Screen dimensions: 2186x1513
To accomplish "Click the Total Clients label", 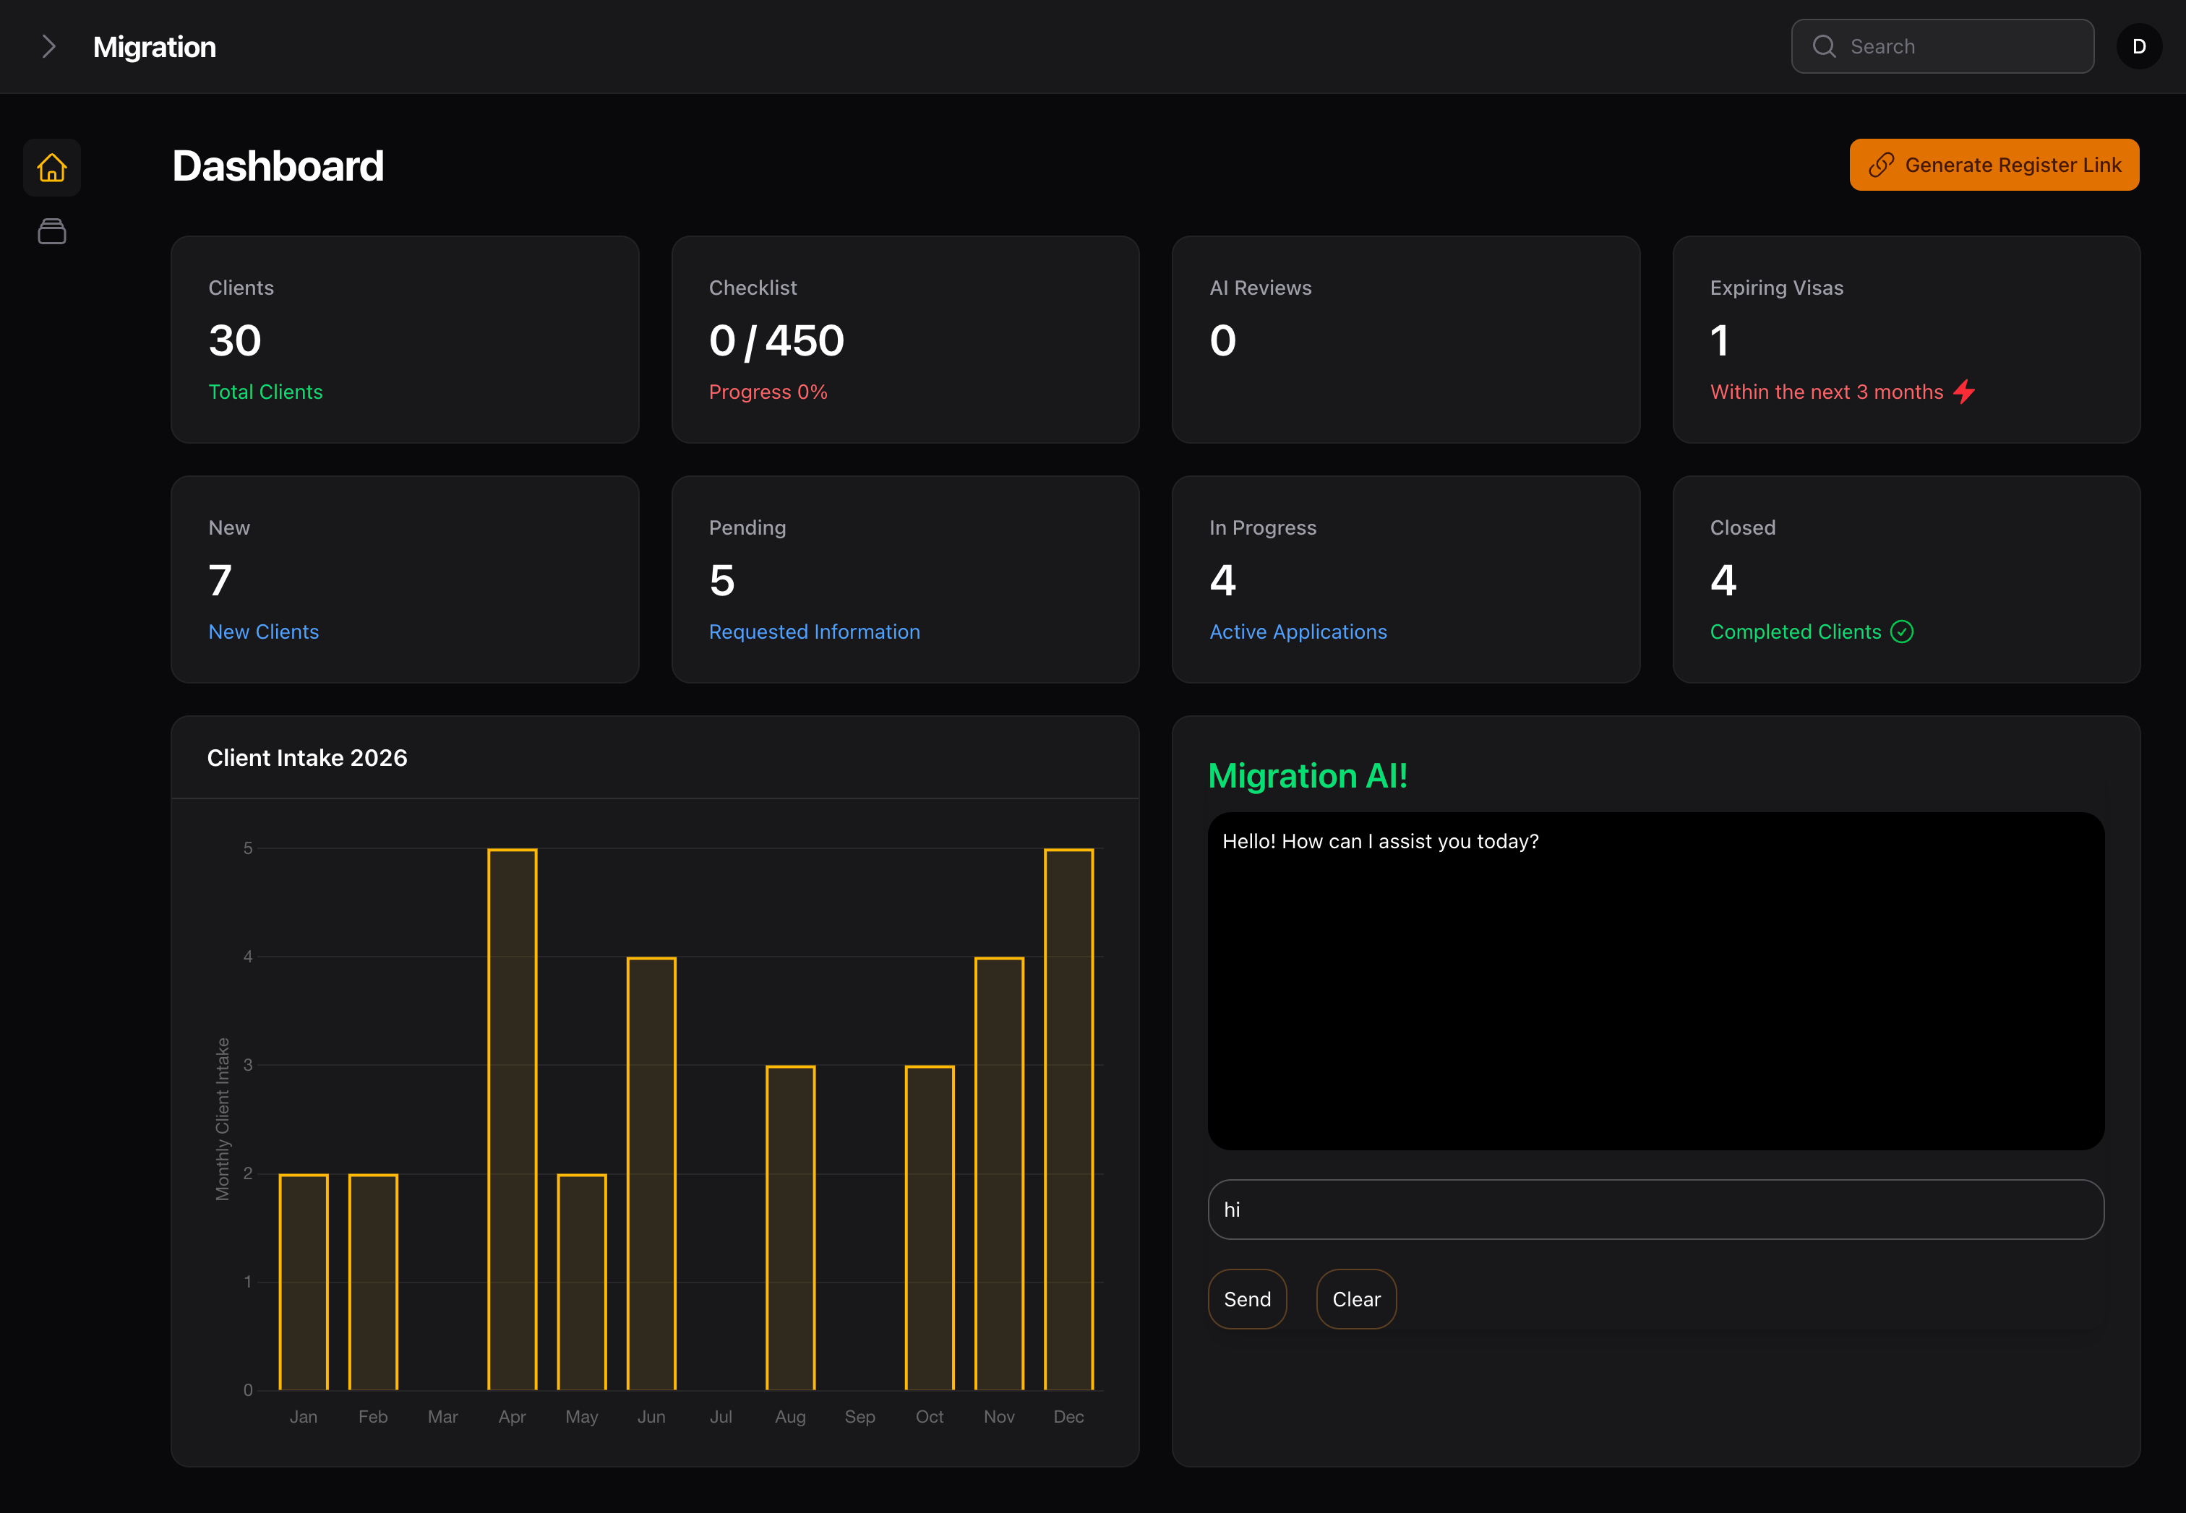I will coord(265,392).
